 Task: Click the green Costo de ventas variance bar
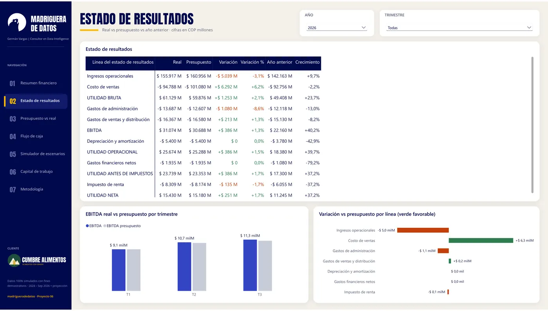[x=481, y=241]
